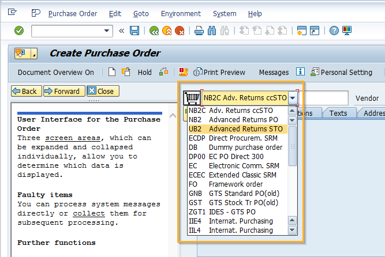Screen dimensions: 385x257
Task: Click Document Overview On button
Action: pos(55,73)
